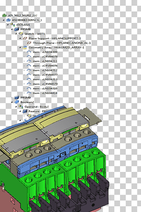The width and height of the screenshot is (141, 212).
Task: Select the item : xCRV84078 label
Action: (x=45, y=57)
